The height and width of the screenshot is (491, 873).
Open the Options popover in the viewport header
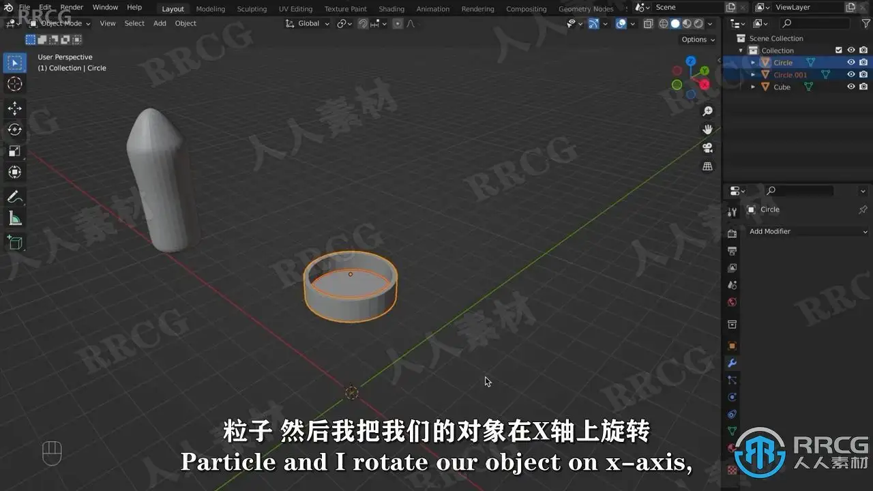(x=698, y=40)
